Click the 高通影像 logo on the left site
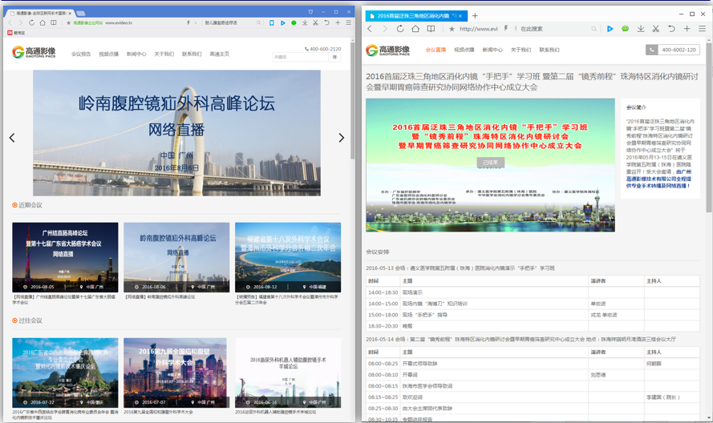713x423 pixels. pyautogui.click(x=34, y=52)
